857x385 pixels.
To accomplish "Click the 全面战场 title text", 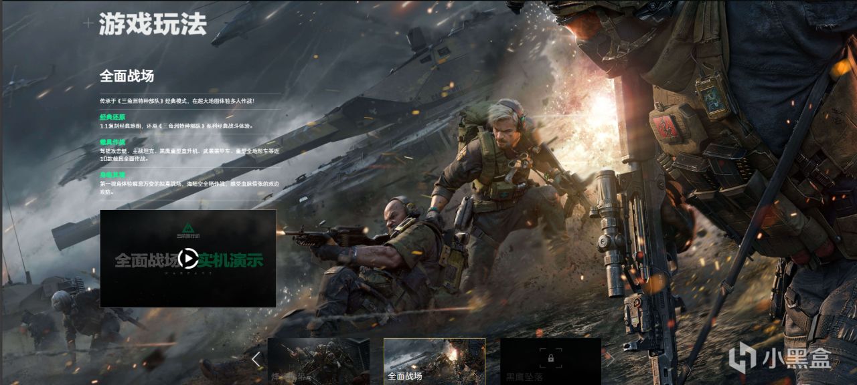I will tap(127, 76).
